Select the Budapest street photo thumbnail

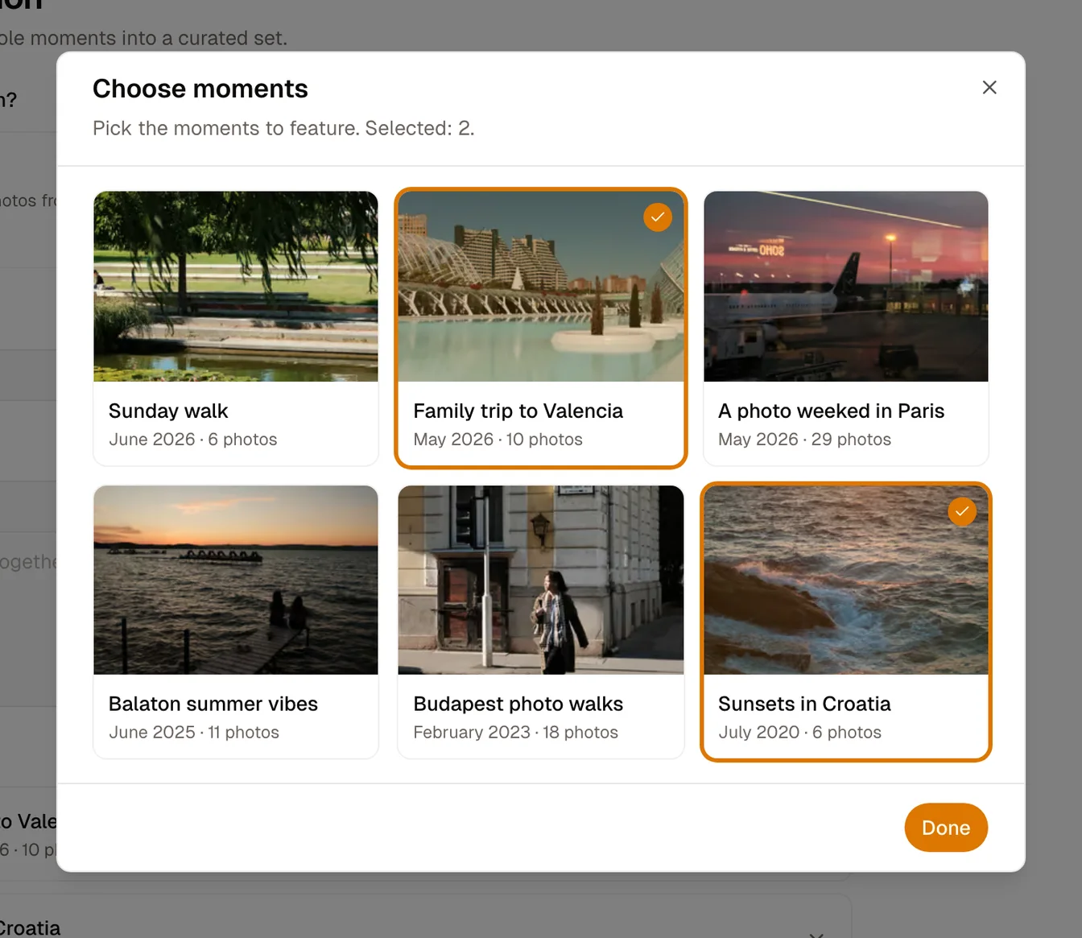(541, 580)
